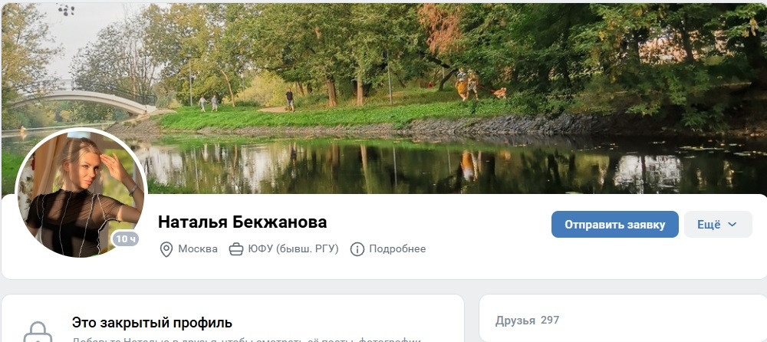The height and width of the screenshot is (342, 767).
Task: Click the briefcase icon next to ЮФУ
Action: click(x=236, y=249)
